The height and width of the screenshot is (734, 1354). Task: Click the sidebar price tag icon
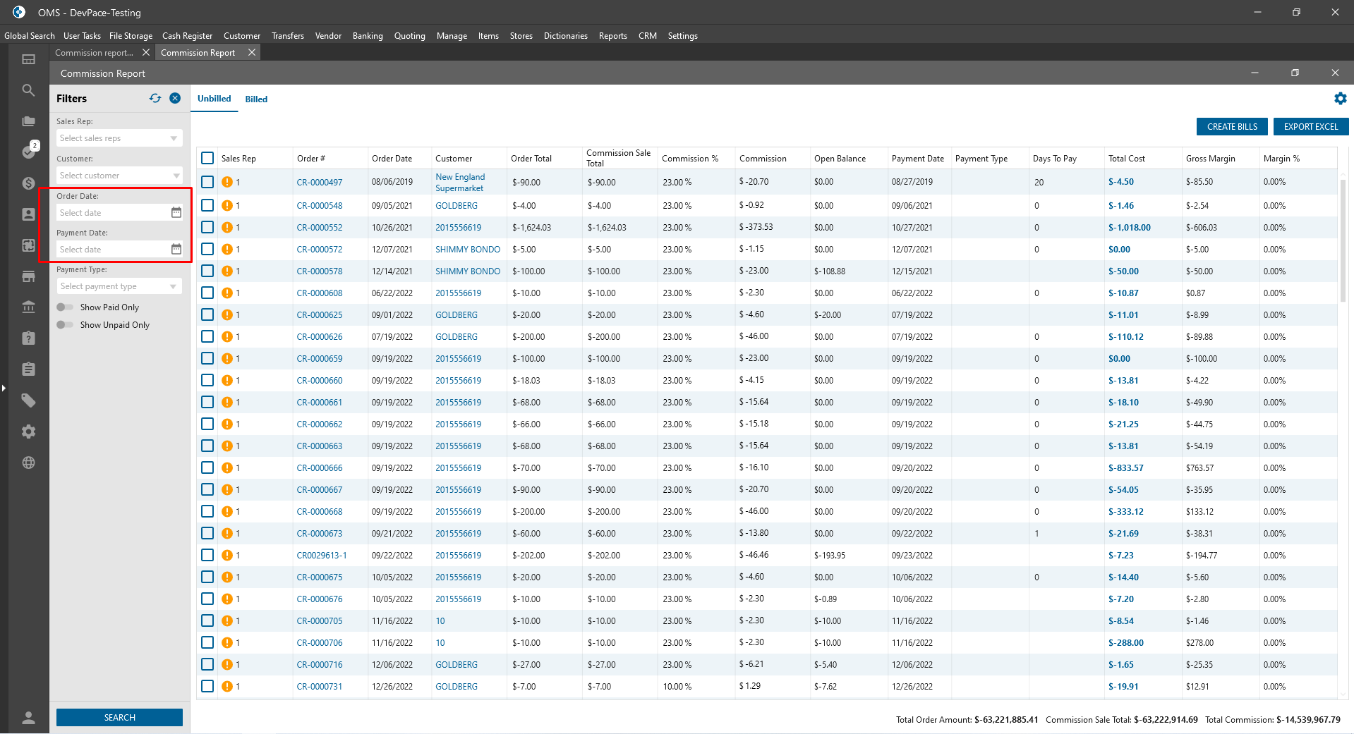coord(28,400)
